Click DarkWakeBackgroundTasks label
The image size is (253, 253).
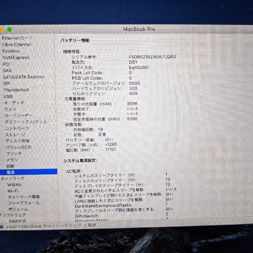pyautogui.click(x=104, y=206)
